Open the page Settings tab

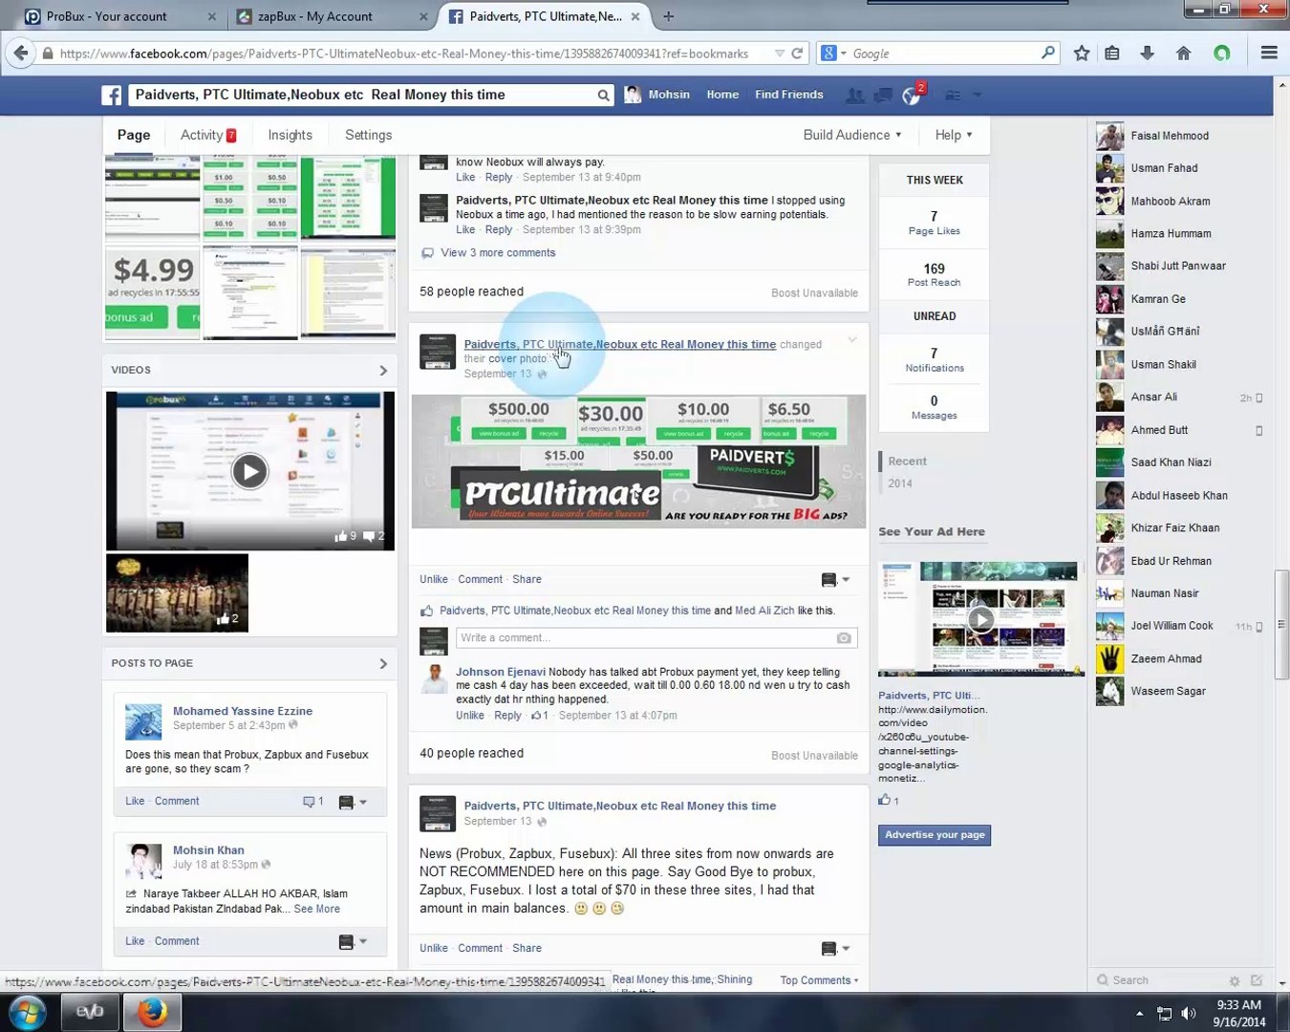pyautogui.click(x=369, y=135)
